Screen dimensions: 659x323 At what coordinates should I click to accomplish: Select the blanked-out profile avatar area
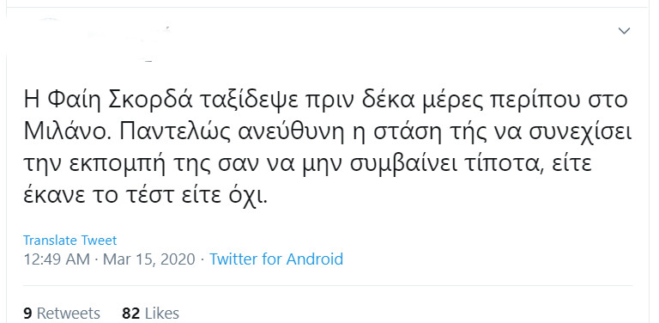point(46,36)
